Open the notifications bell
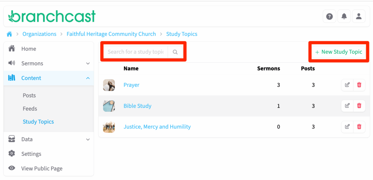Screen dimensions: 373x180 tap(344, 16)
